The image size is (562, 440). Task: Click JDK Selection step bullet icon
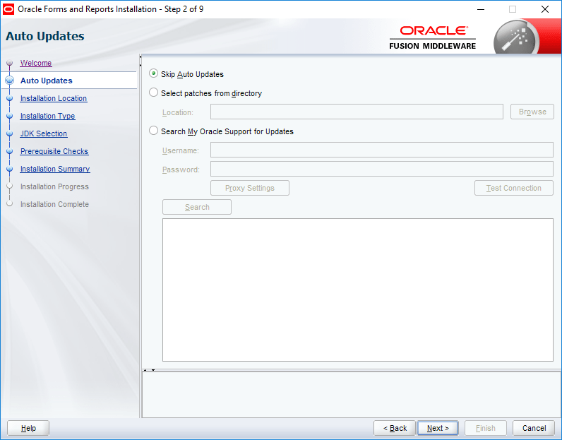pos(10,133)
